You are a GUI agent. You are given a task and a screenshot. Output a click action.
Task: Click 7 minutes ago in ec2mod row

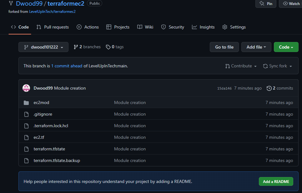click(279, 103)
